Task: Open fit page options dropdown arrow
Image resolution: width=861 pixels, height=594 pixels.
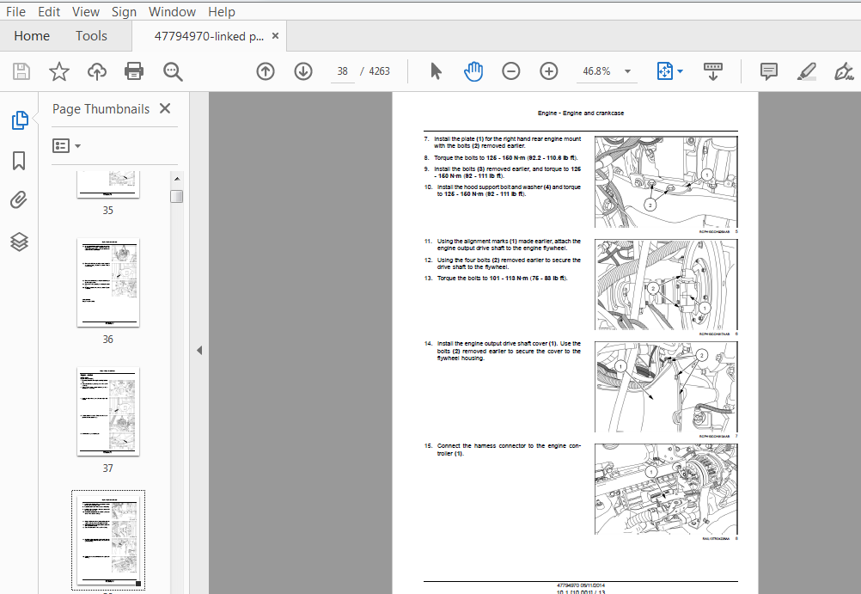Action: (x=681, y=71)
